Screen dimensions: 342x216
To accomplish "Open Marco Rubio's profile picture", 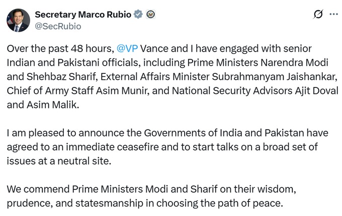I will [x=18, y=20].
